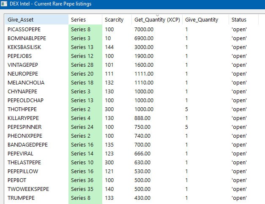Click the Series 24 cell

pos(82,127)
